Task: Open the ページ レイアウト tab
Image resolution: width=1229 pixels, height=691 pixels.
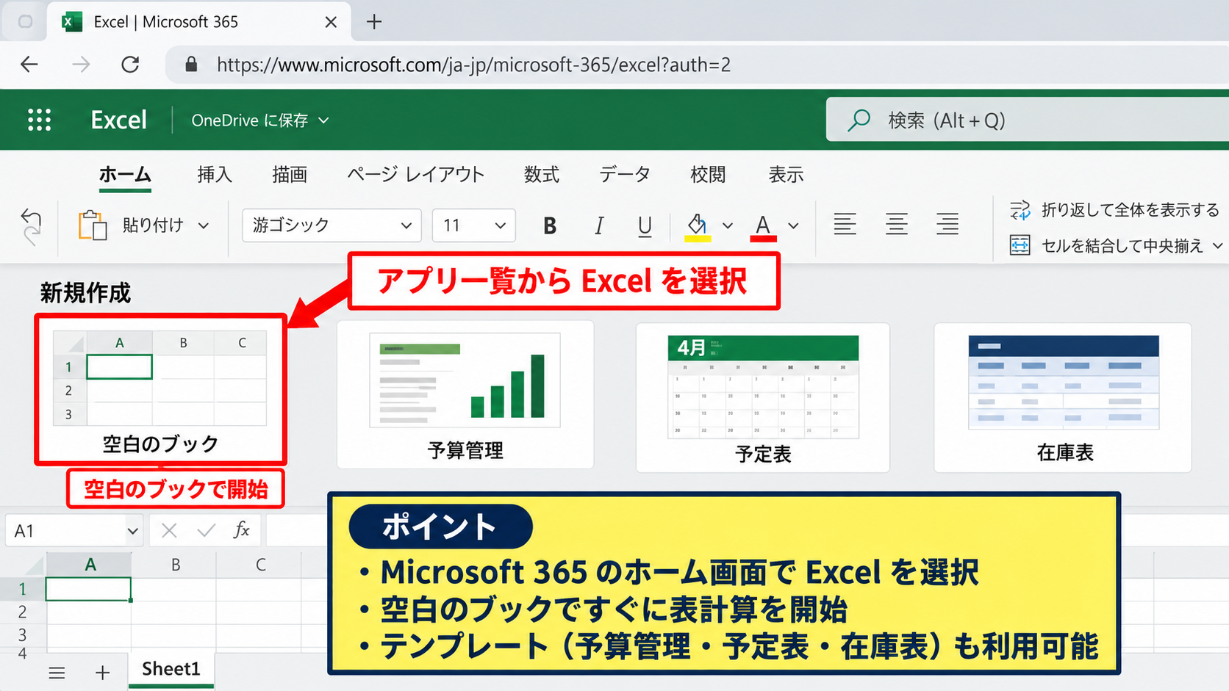Action: point(415,175)
